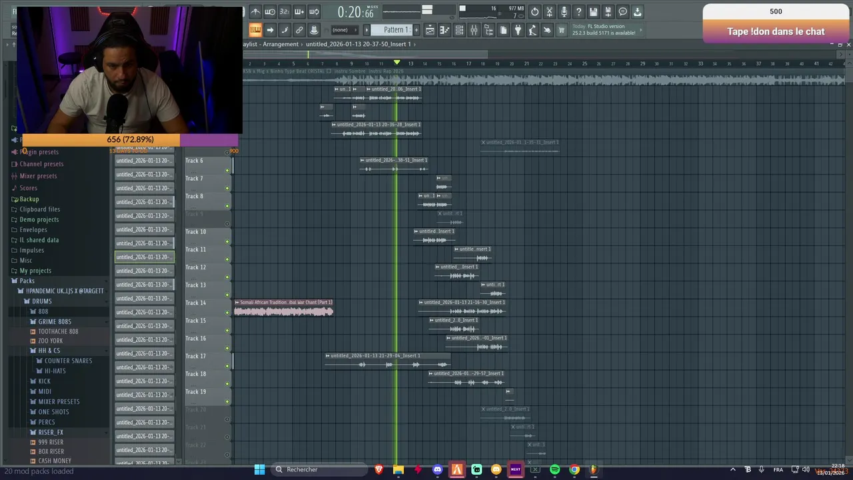Open project picker pages icon
Screen dimensions: 853x480
(x=503, y=30)
